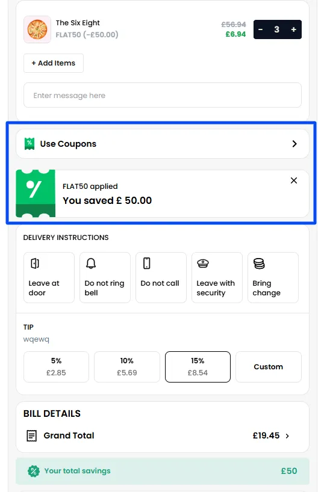
Task: Click the BILL DETAILS heading
Action: tap(52, 414)
